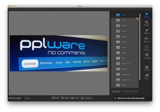Open the Borders panel
160x112 pixels.
[147, 48]
